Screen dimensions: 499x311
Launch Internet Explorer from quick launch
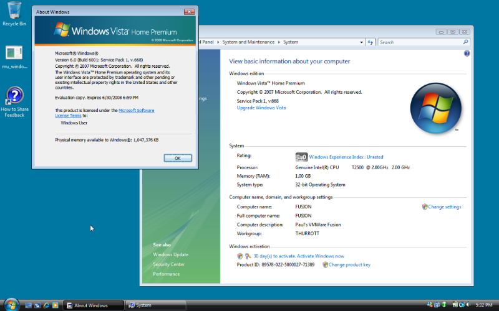(x=46, y=305)
